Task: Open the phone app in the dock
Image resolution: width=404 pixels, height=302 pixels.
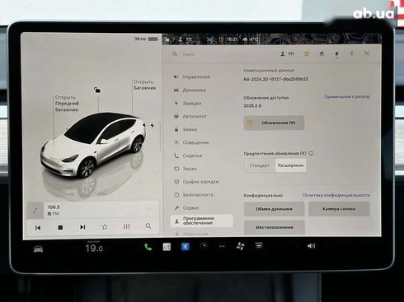Action: (148, 247)
